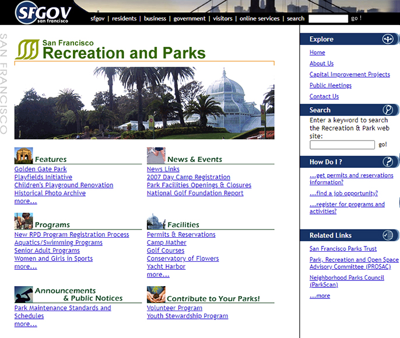
Task: Click the permits and reservations information link
Action: (351, 179)
